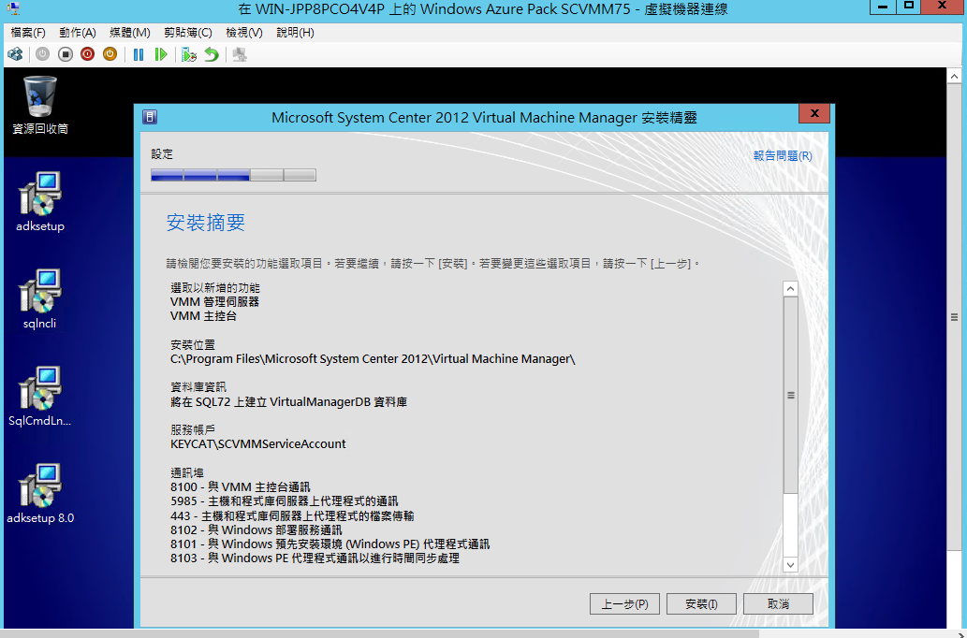Click the Checkpoint toolbar icon
The image size is (967, 638).
(x=189, y=54)
